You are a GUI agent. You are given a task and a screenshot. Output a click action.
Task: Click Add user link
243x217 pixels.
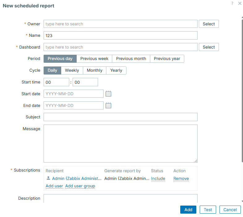[54, 186]
